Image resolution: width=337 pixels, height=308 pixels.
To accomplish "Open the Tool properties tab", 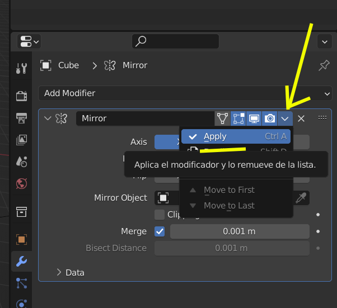I will point(21,68).
